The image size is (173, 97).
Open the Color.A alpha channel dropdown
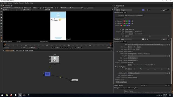point(19,8)
